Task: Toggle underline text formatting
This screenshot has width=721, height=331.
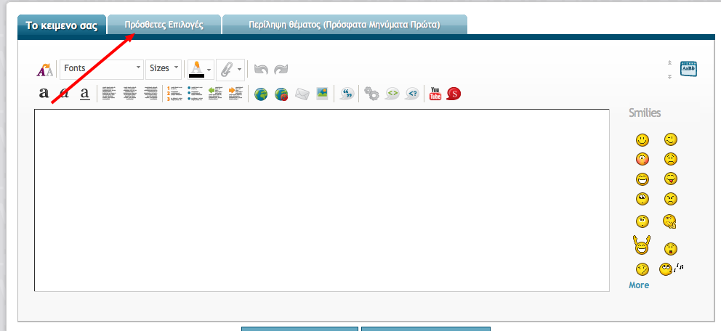Action: (x=84, y=94)
